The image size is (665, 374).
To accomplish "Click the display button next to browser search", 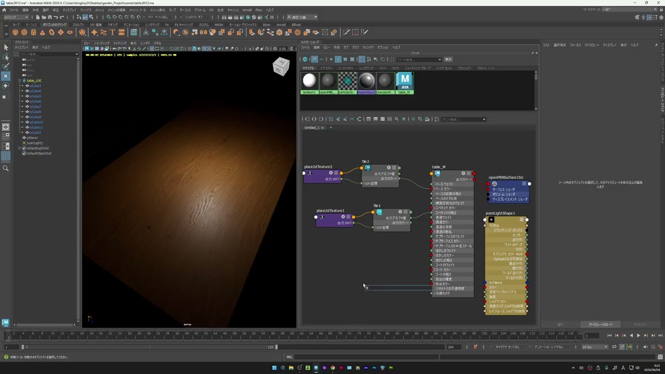I will click(448, 59).
